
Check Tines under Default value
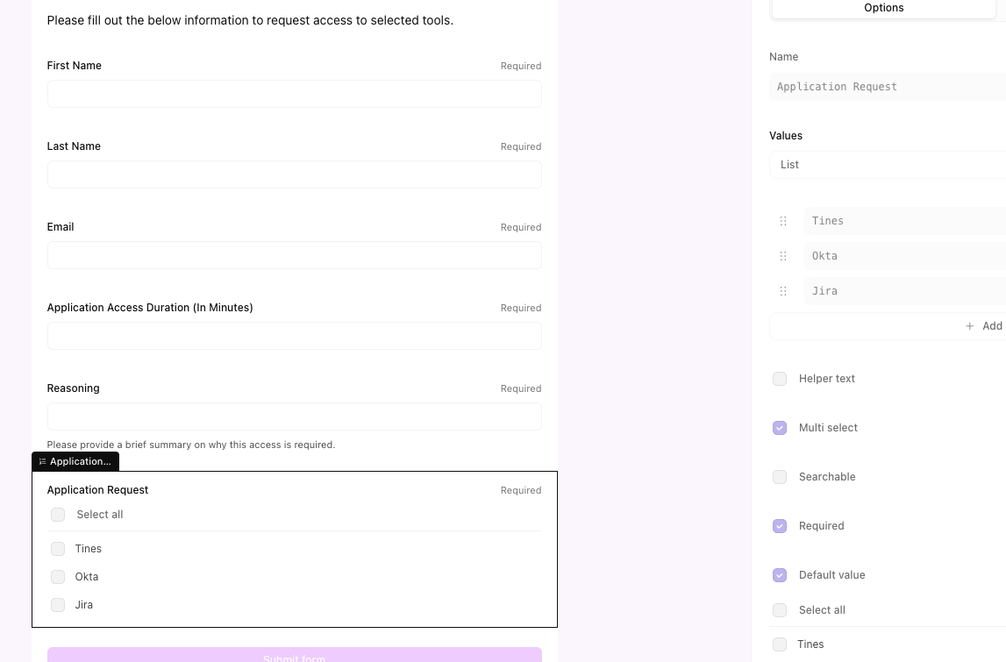(780, 644)
